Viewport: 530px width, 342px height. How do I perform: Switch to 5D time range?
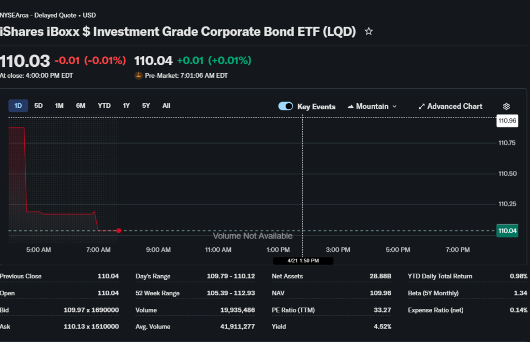[38, 106]
